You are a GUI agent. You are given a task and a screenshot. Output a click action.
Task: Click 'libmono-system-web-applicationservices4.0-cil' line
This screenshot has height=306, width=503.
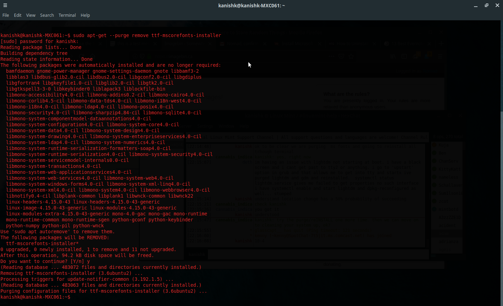69,172
